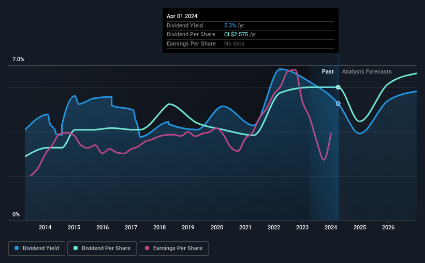Image resolution: width=425 pixels, height=263 pixels.
Task: Click the 2018 x-axis label
Action: click(x=159, y=227)
